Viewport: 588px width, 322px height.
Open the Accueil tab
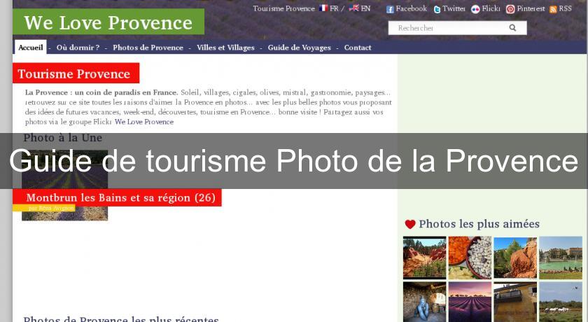click(x=31, y=47)
